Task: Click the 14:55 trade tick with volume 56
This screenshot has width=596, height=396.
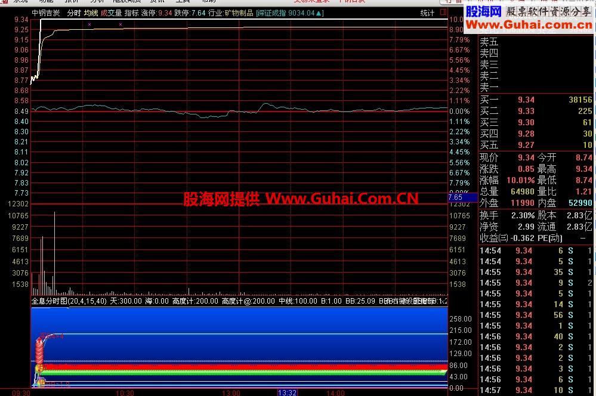Action: (536, 315)
